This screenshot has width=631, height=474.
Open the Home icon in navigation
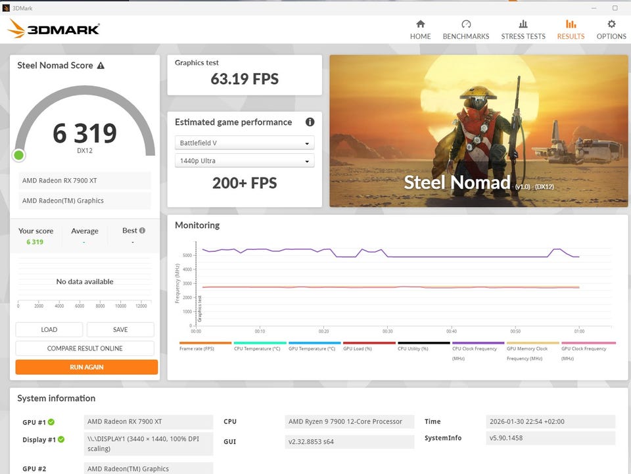420,24
